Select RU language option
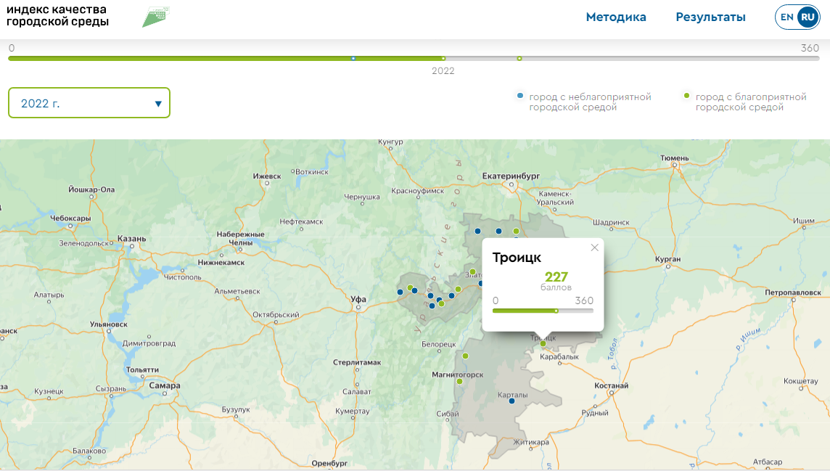 807,17
